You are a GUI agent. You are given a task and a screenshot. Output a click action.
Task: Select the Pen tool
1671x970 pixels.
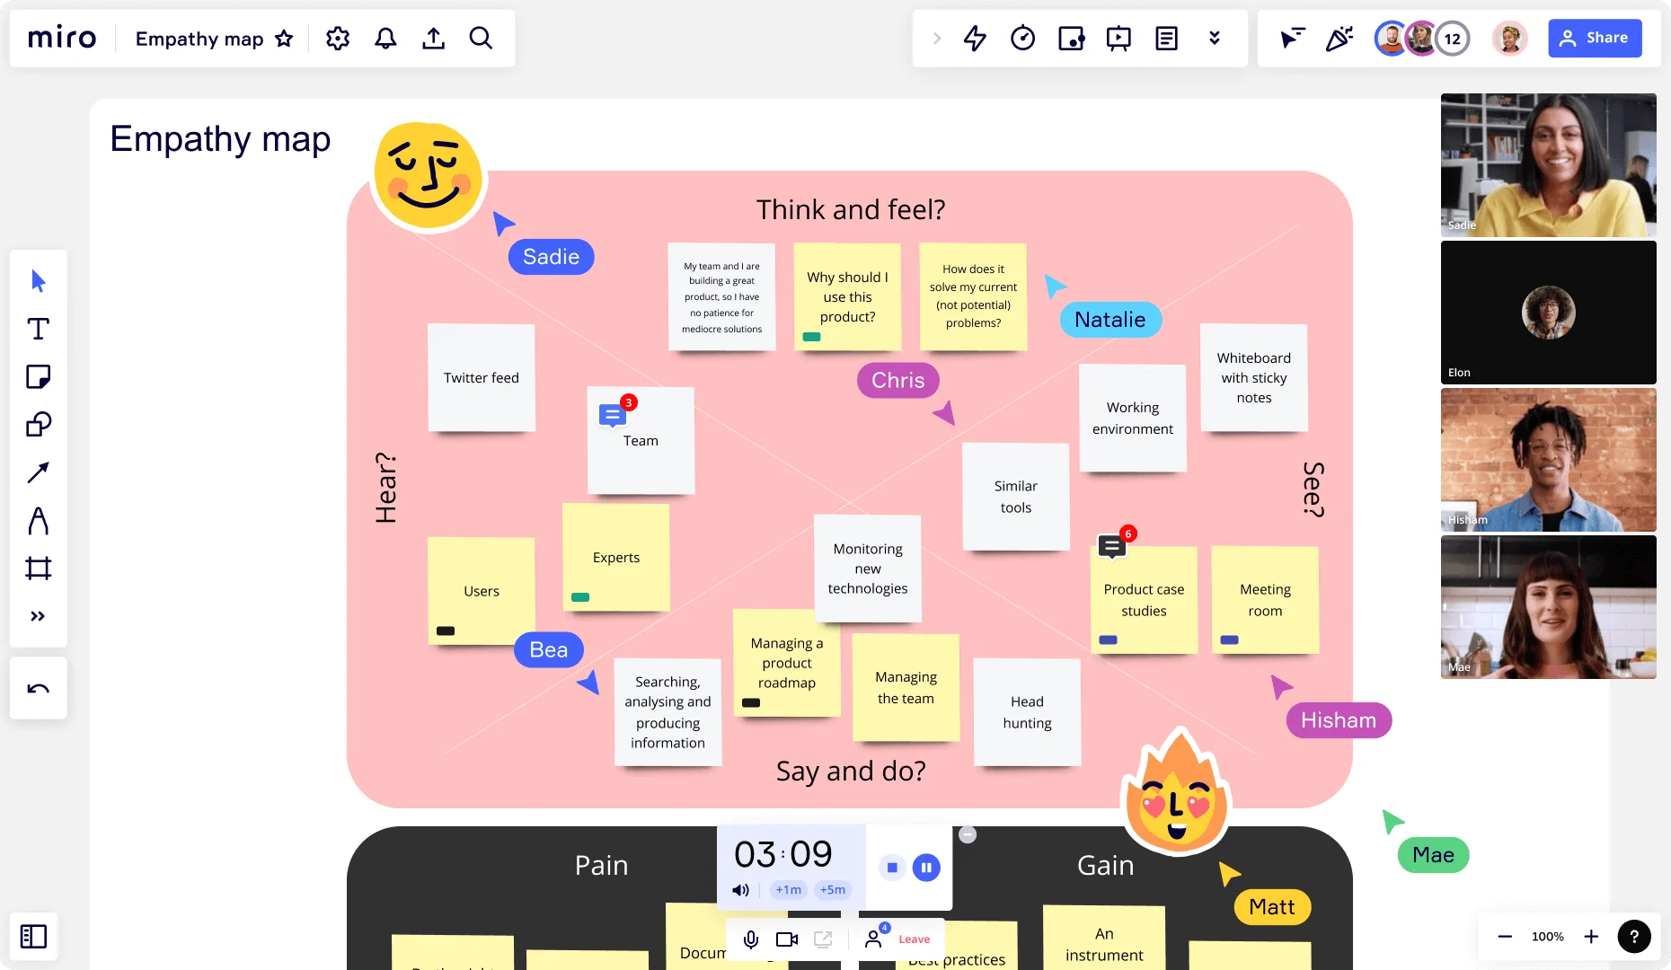coord(38,520)
